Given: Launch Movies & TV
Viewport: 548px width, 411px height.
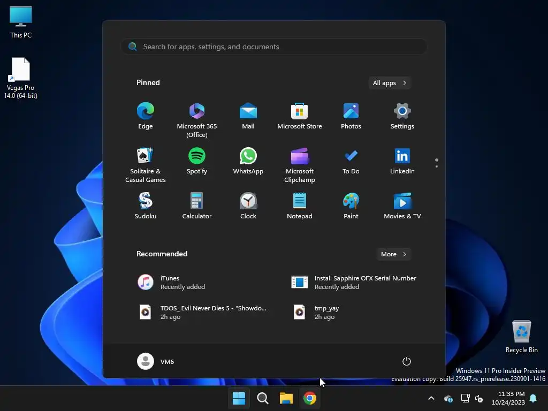Looking at the screenshot, I should click(x=402, y=206).
